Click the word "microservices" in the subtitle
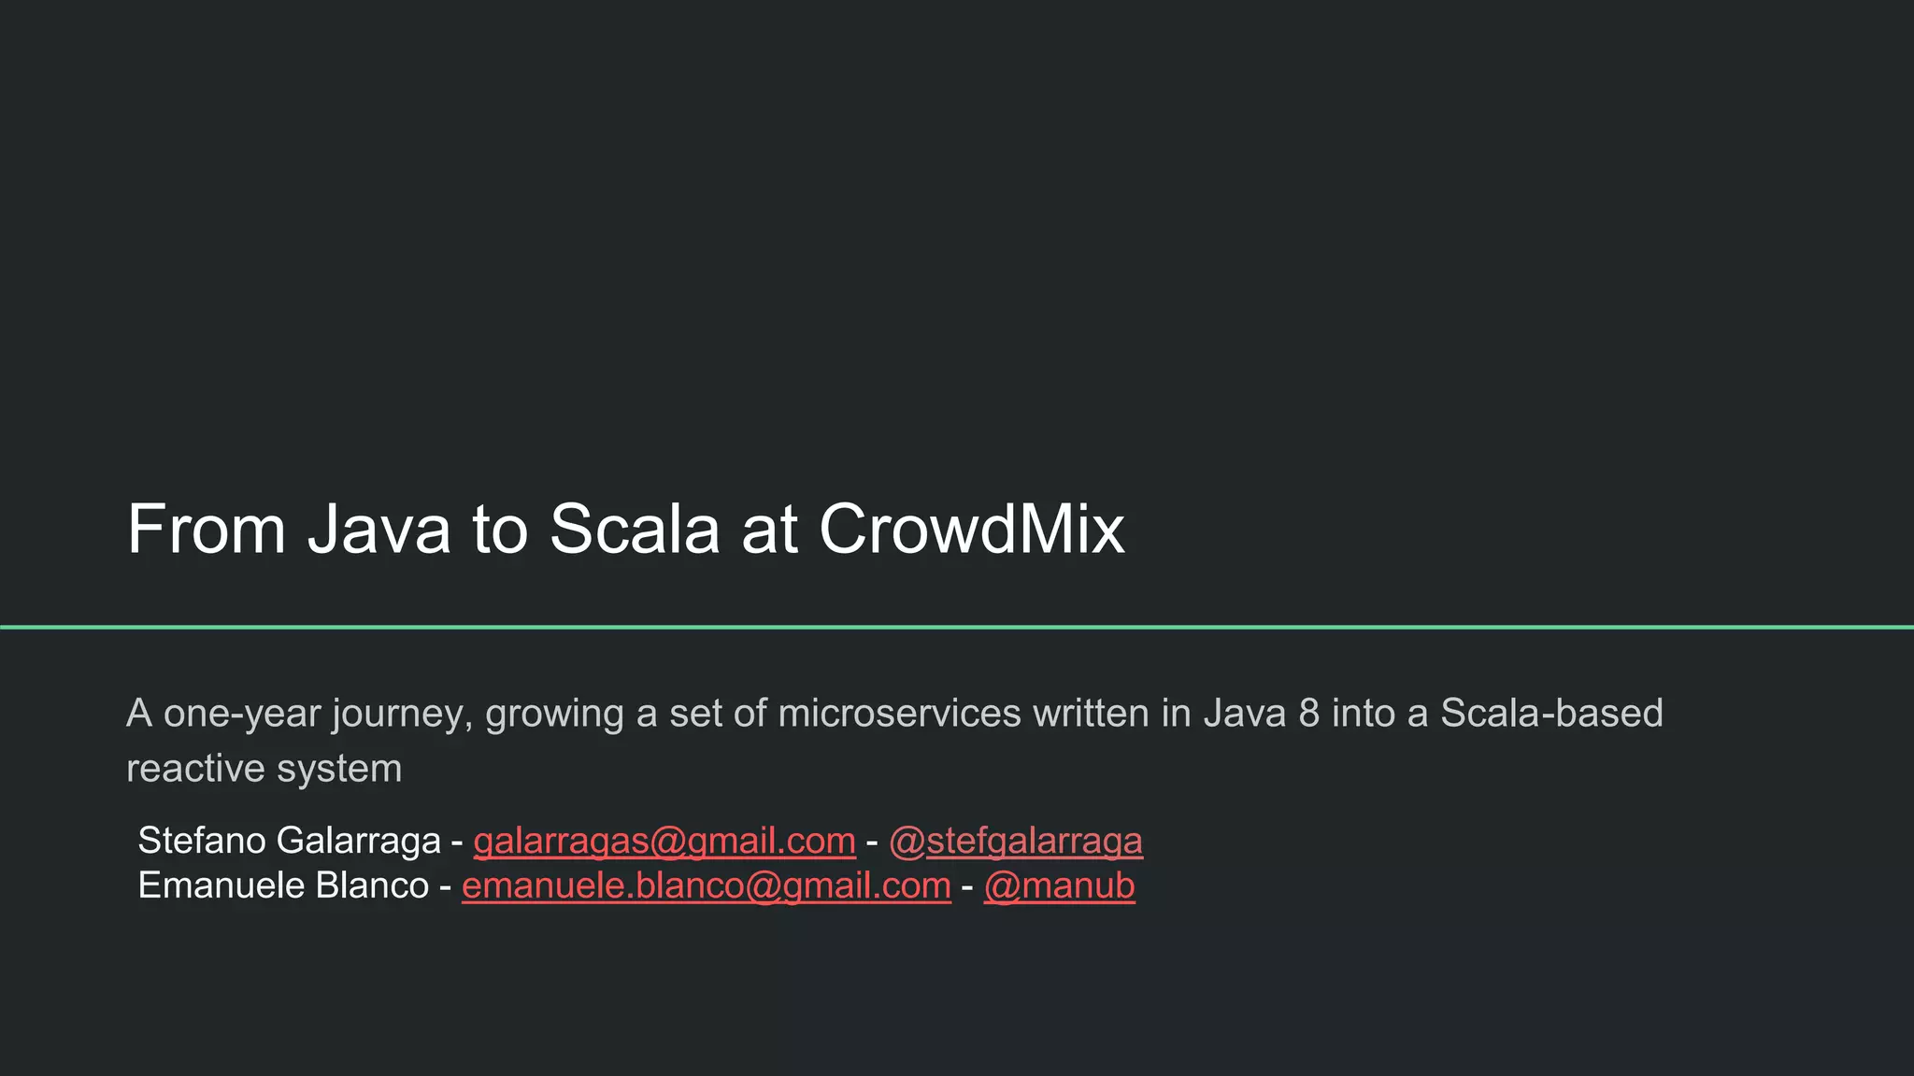Viewport: 1914px width, 1076px height. (x=899, y=714)
